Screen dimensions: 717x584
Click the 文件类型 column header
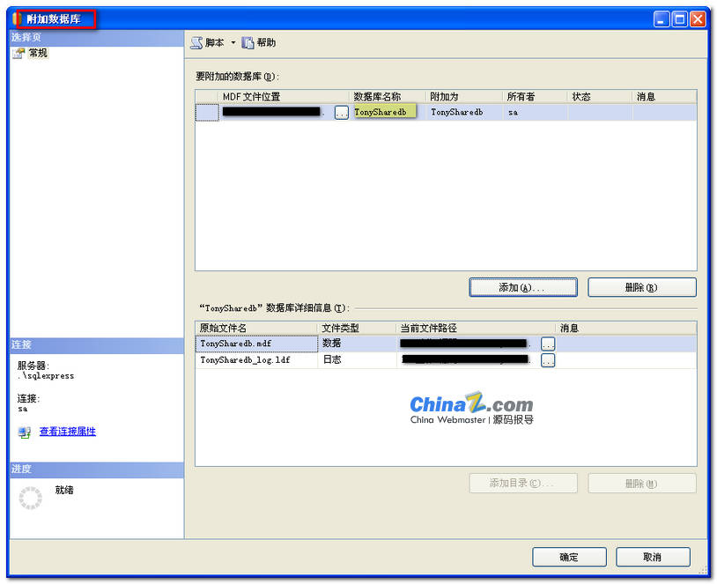(x=357, y=328)
